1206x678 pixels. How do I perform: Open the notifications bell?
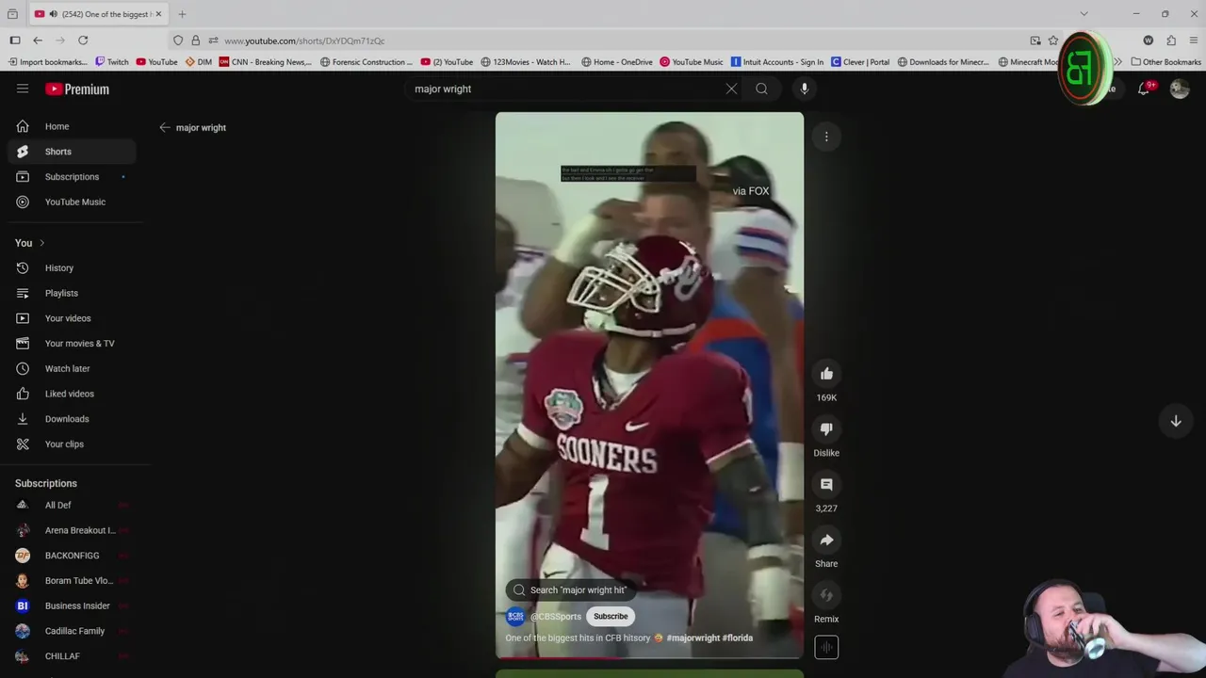1144,89
